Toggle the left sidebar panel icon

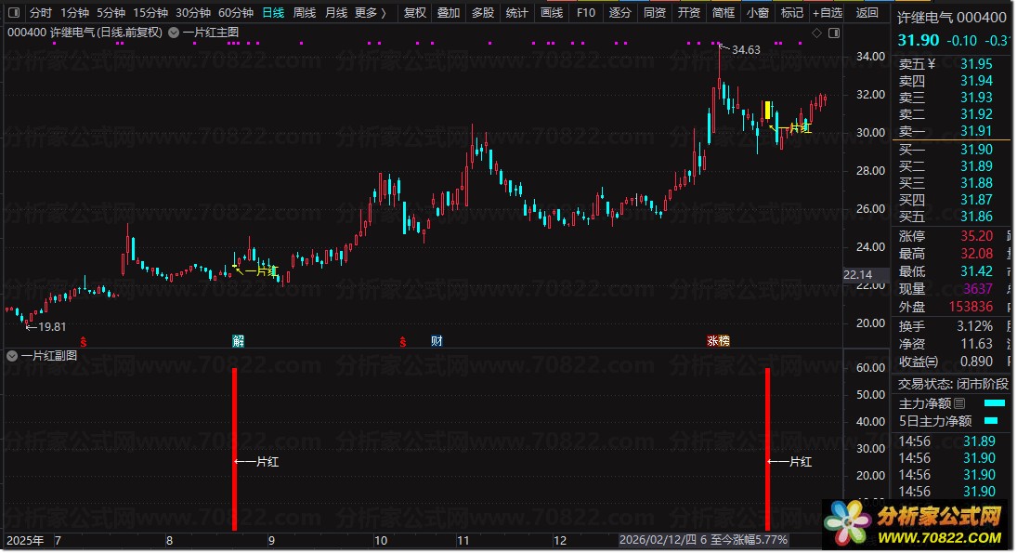(x=13, y=12)
